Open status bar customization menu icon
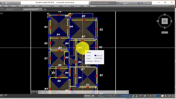 click(x=173, y=96)
